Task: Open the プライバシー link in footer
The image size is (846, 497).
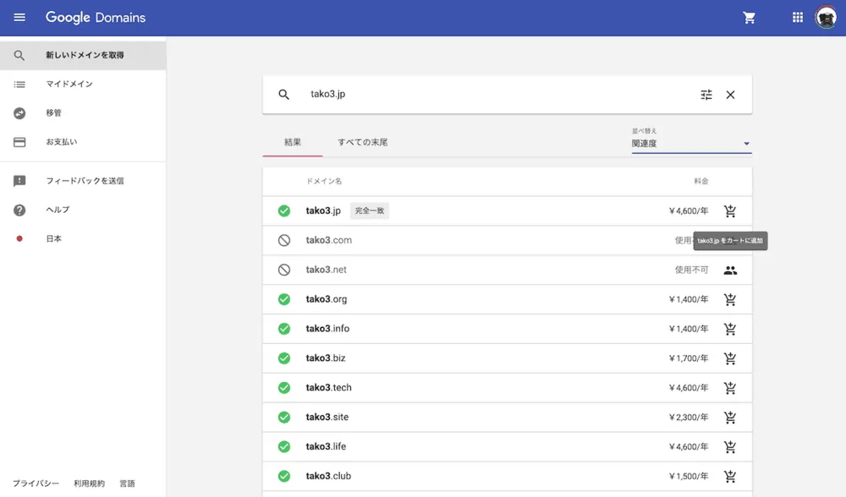Action: (x=34, y=483)
